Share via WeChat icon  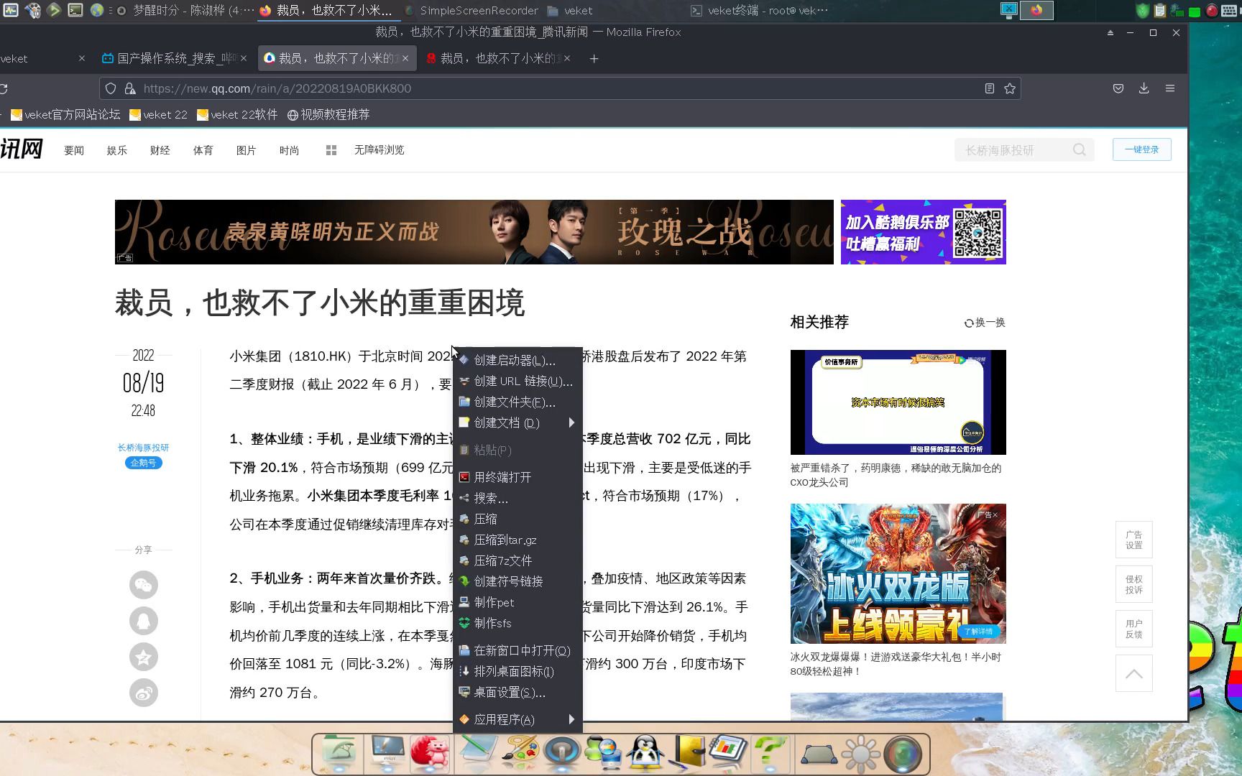coord(144,585)
